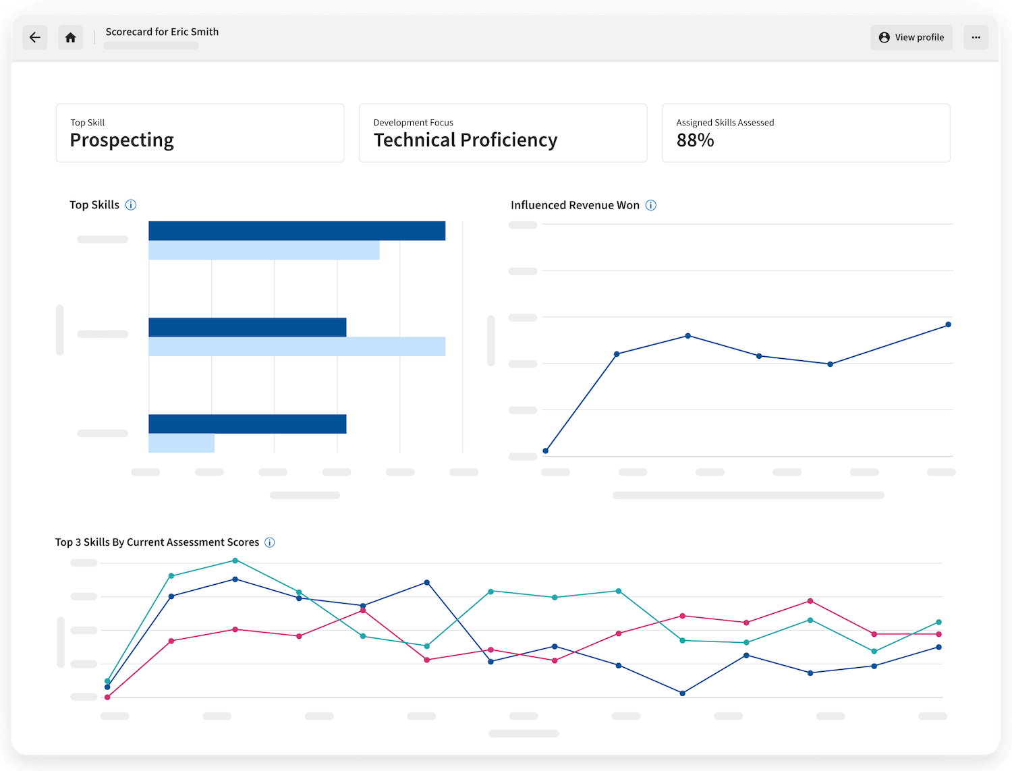Screen dimensions: 1012x771
Task: Select the longest dark blue bar in Top Skills
Action: tap(297, 231)
